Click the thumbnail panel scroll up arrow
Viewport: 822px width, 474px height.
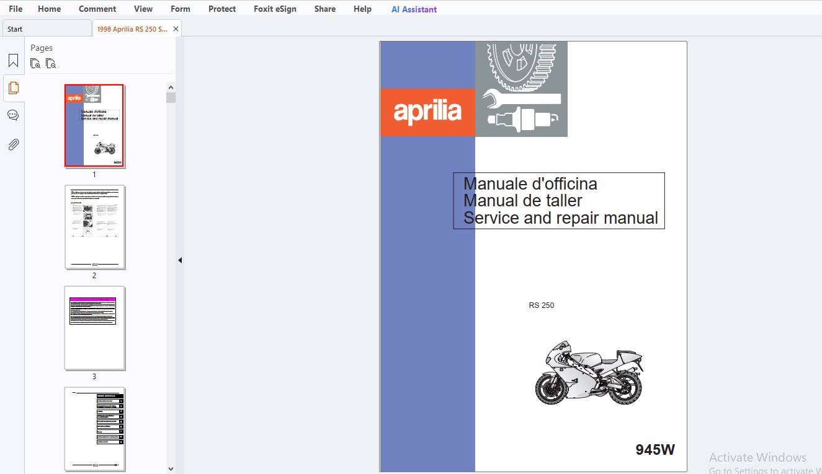171,87
